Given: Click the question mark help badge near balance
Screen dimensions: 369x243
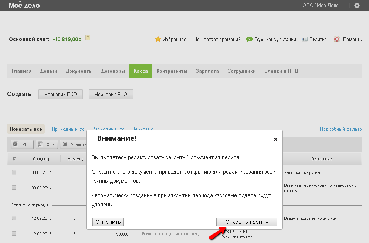Looking at the screenshot, I should [88, 37].
